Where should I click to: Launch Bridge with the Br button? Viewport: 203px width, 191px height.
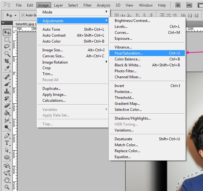point(178,5)
